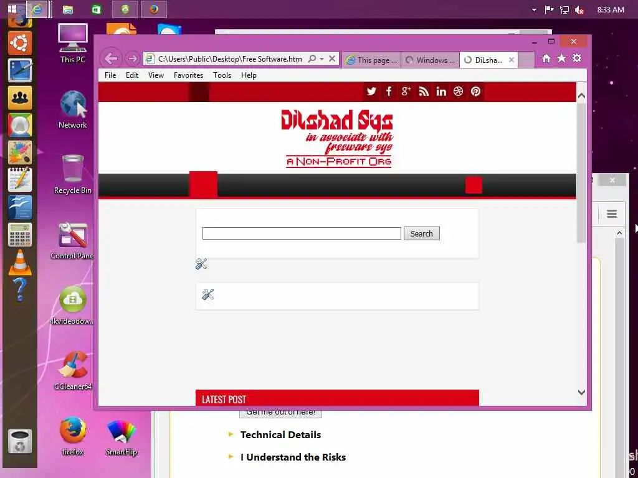
Task: Open This PC desktop icon
Action: (x=73, y=43)
